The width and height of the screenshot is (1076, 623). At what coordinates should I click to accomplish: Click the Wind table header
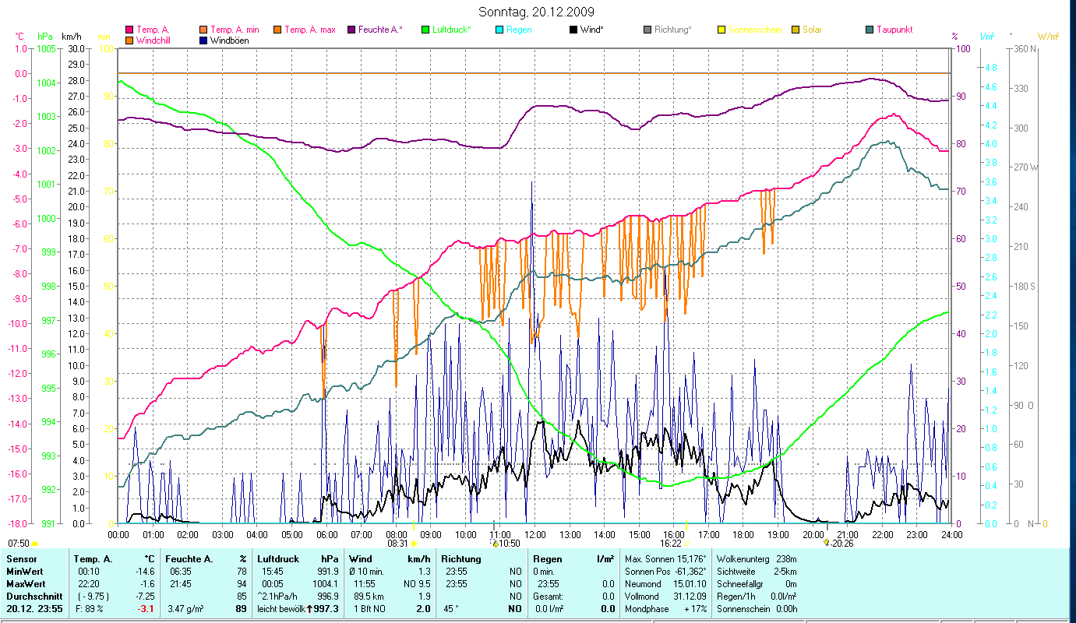pos(362,559)
